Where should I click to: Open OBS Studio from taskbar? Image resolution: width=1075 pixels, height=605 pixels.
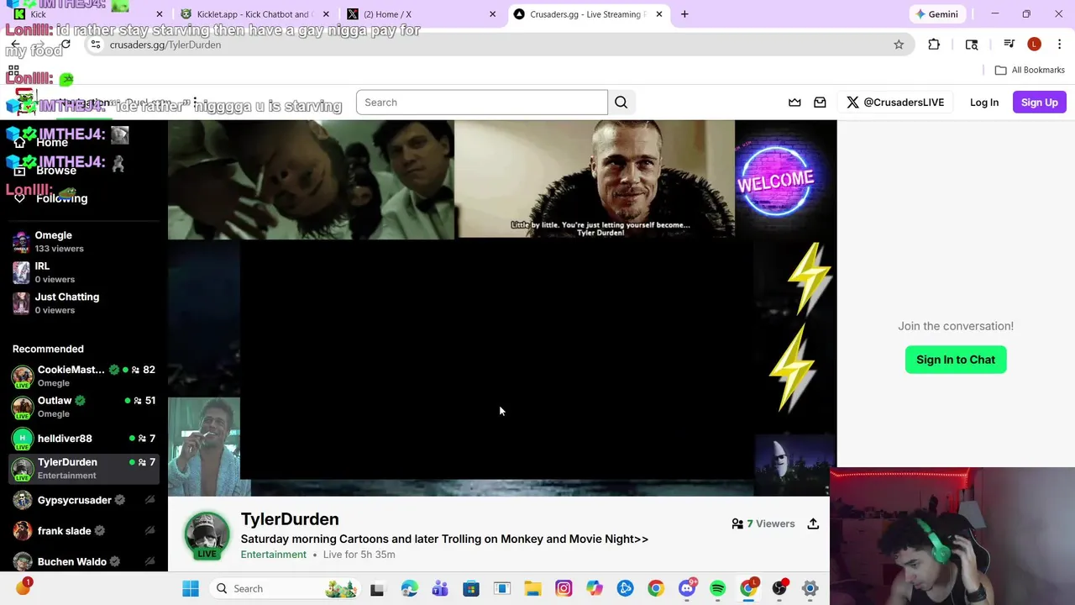point(779,588)
